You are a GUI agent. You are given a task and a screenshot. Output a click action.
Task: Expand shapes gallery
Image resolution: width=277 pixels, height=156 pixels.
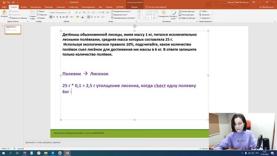point(157,18)
